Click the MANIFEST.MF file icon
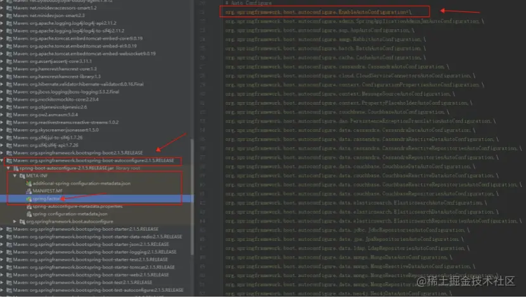Screen dimensions: 526x298 tap(29, 191)
